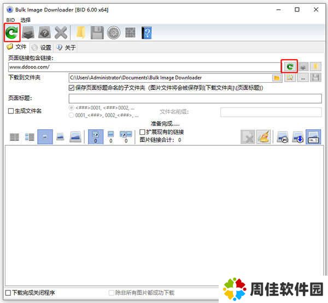Open the blue help book icon

[x=147, y=33]
